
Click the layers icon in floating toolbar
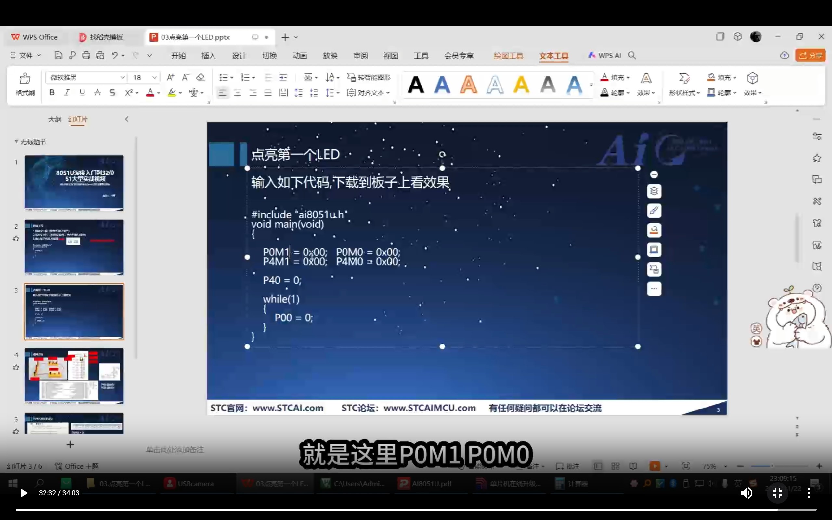[x=654, y=191]
